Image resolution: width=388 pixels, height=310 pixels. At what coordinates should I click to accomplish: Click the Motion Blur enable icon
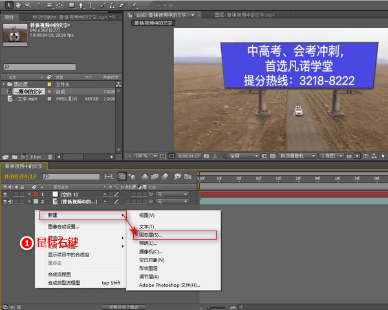pos(164,176)
